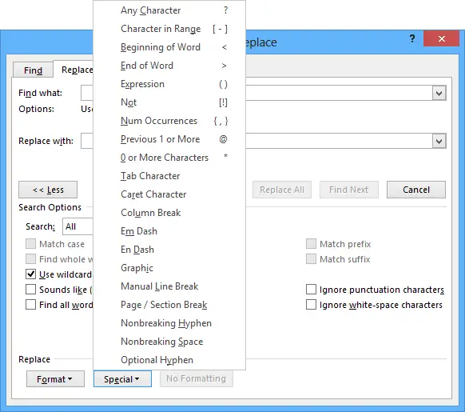465x412 pixels.
Task: Open the Format dropdown button
Action: coord(55,378)
